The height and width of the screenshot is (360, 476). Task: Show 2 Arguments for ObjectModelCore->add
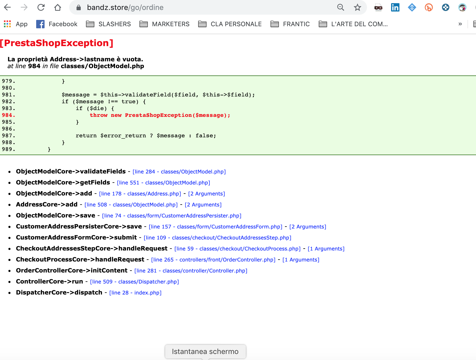click(x=207, y=194)
